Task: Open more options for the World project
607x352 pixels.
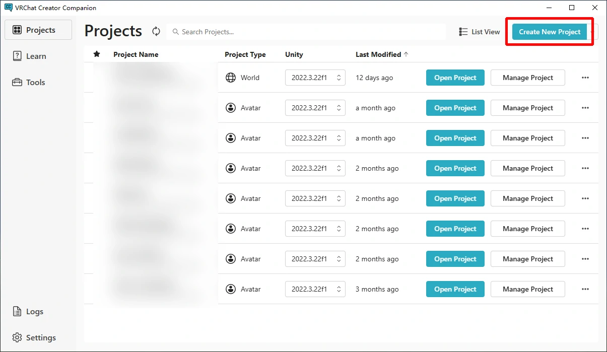Action: (585, 78)
